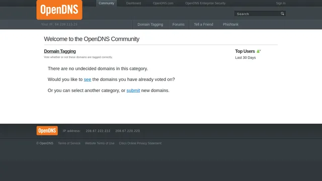Switch to the Community tab
Viewport: 322px width, 181px height.
106,4
